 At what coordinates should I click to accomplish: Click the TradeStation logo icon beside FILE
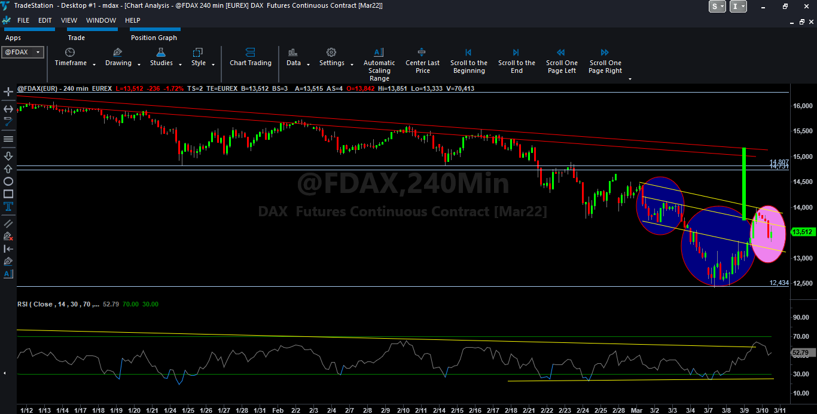pyautogui.click(x=6, y=20)
